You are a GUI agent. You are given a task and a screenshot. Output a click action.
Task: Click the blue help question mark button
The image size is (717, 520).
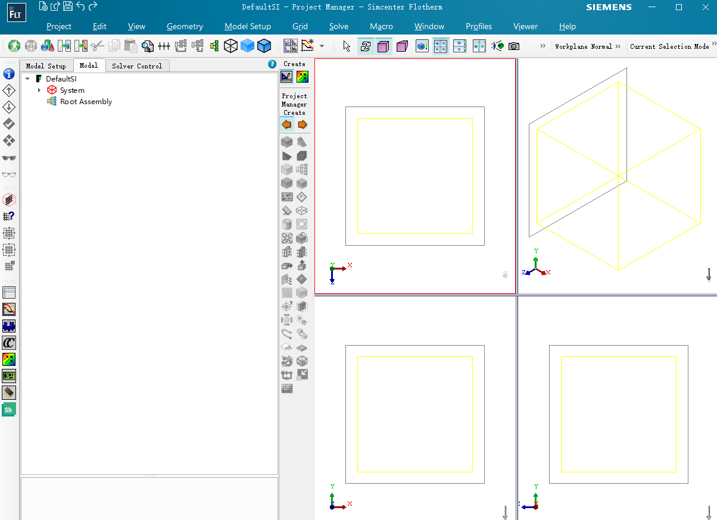click(272, 64)
